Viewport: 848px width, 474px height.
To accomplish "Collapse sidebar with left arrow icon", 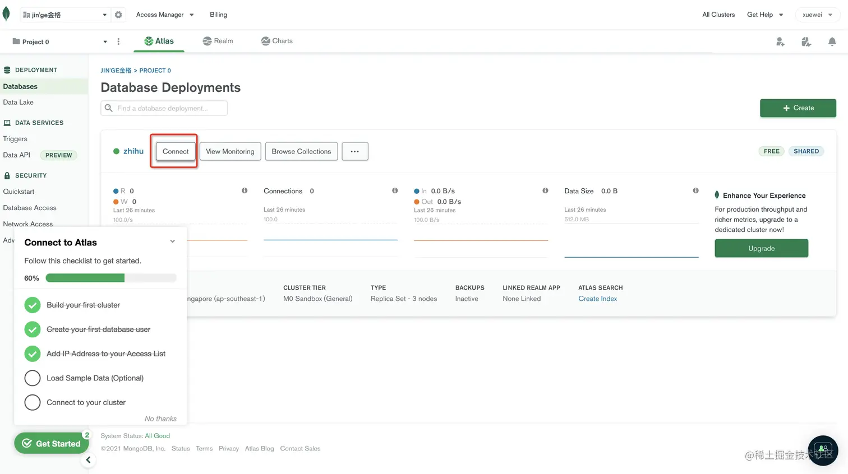I will (88, 460).
